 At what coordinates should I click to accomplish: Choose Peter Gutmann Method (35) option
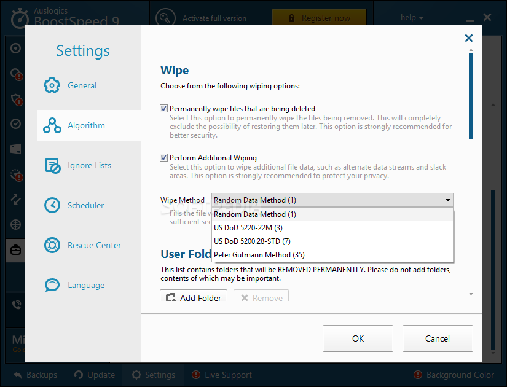click(332, 255)
